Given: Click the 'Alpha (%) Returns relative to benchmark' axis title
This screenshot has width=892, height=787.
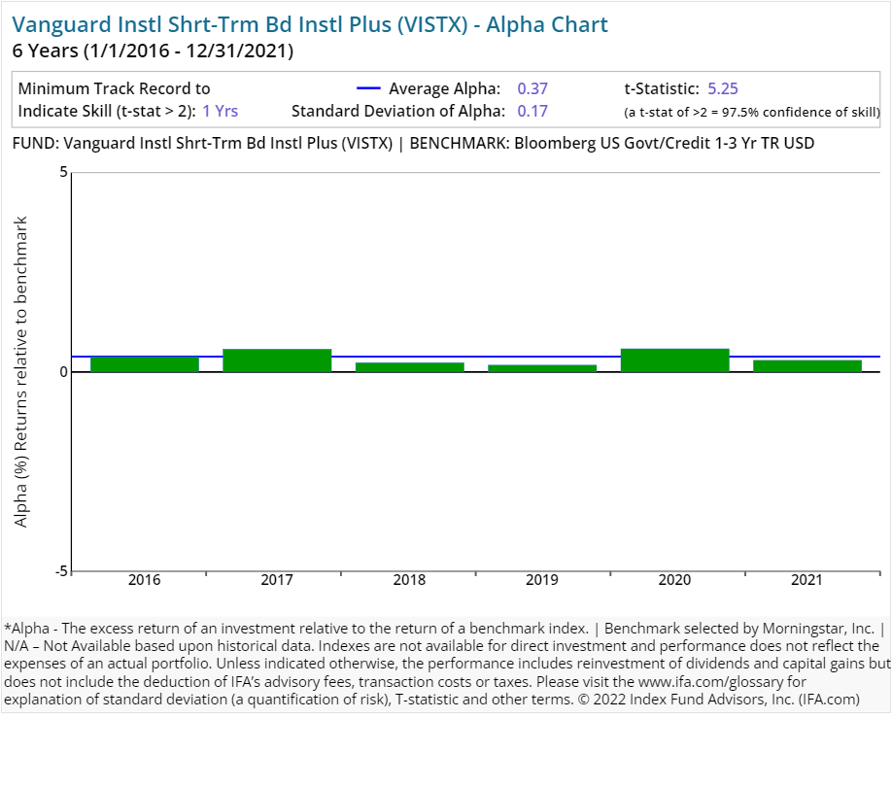Looking at the screenshot, I should click(x=20, y=372).
